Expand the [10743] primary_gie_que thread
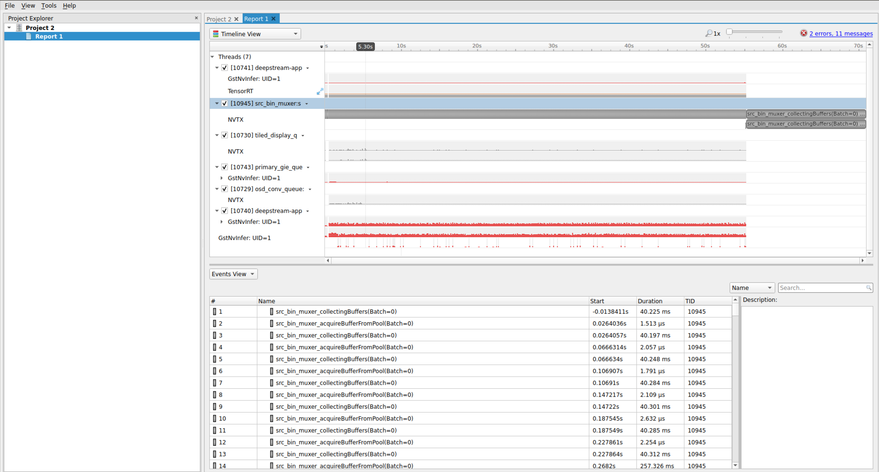The image size is (879, 472). coord(215,167)
